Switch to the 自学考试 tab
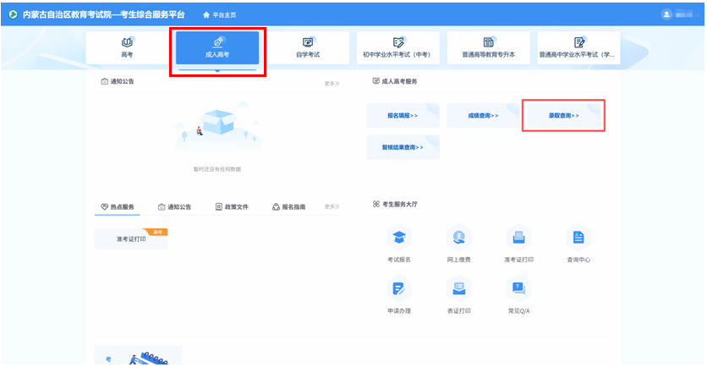The width and height of the screenshot is (707, 367). [308, 47]
